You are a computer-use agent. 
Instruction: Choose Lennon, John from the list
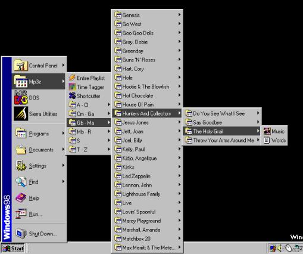pyautogui.click(x=147, y=185)
